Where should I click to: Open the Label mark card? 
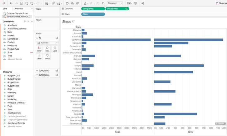coord(55,49)
